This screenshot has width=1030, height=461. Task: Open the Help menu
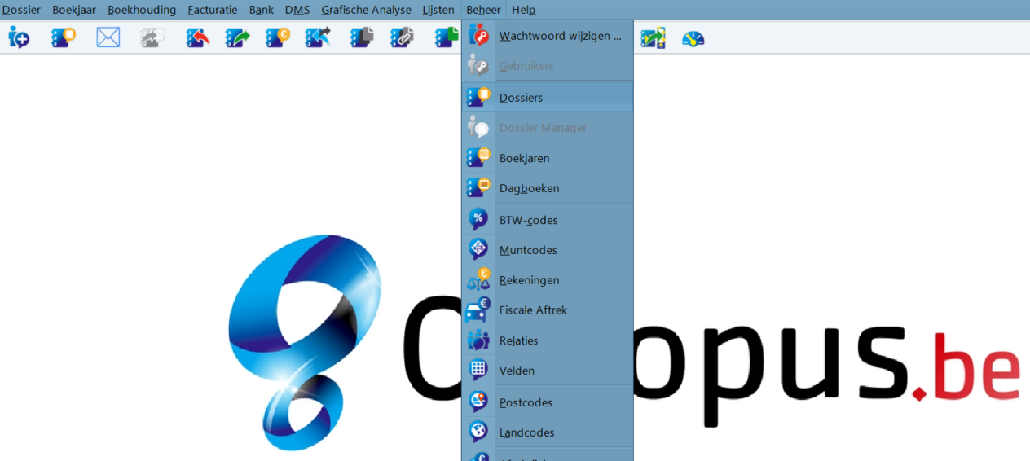524,10
